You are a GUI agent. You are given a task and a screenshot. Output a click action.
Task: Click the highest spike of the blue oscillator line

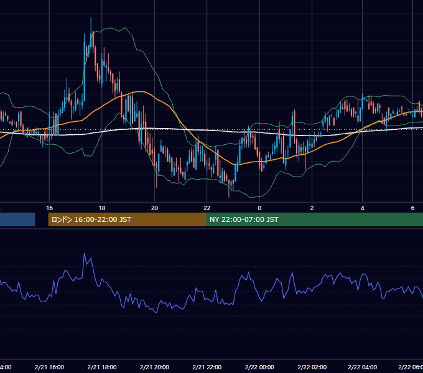pos(85,254)
